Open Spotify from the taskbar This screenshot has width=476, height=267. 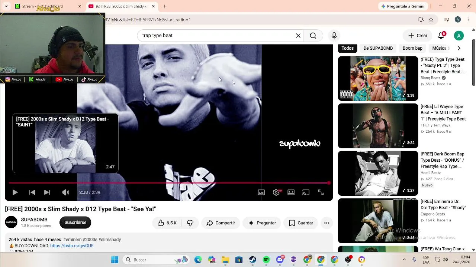266,260
